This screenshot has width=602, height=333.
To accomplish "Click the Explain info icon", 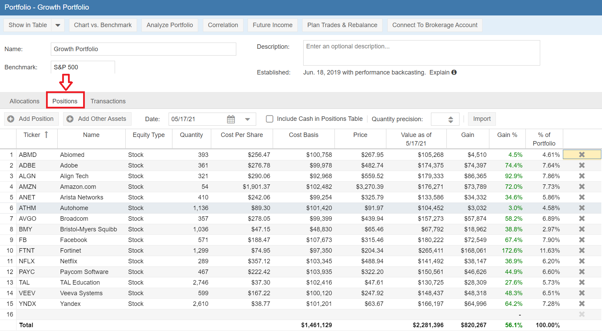I will click(x=454, y=72).
